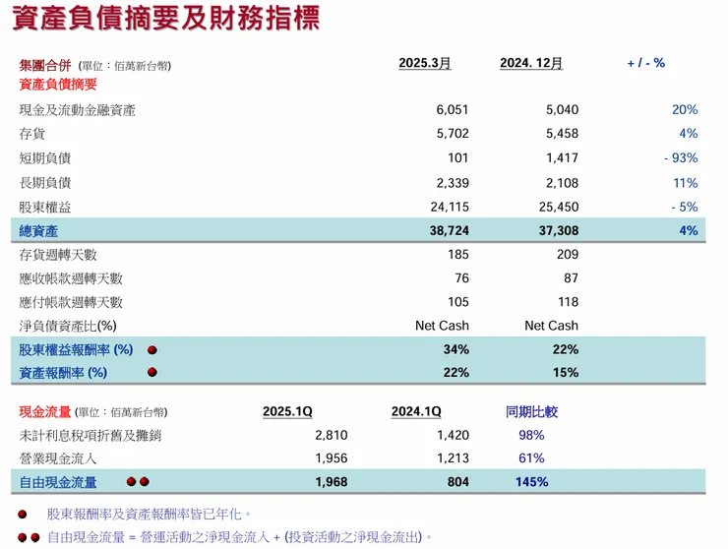Click the value 87
The width and height of the screenshot is (728, 549).
(x=571, y=278)
